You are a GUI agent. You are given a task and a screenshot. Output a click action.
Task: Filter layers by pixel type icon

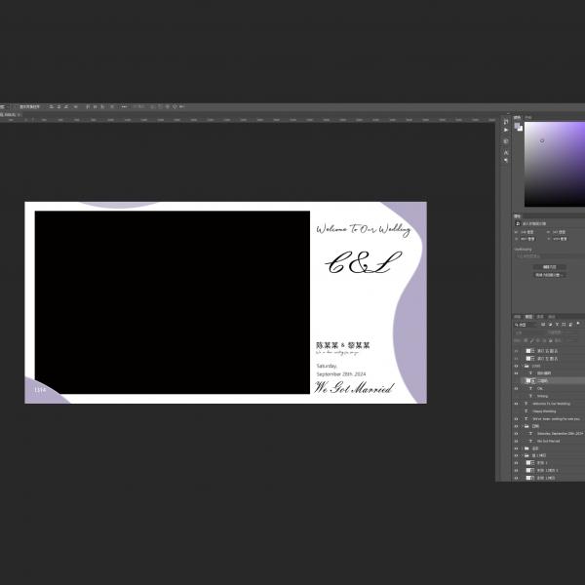click(544, 324)
